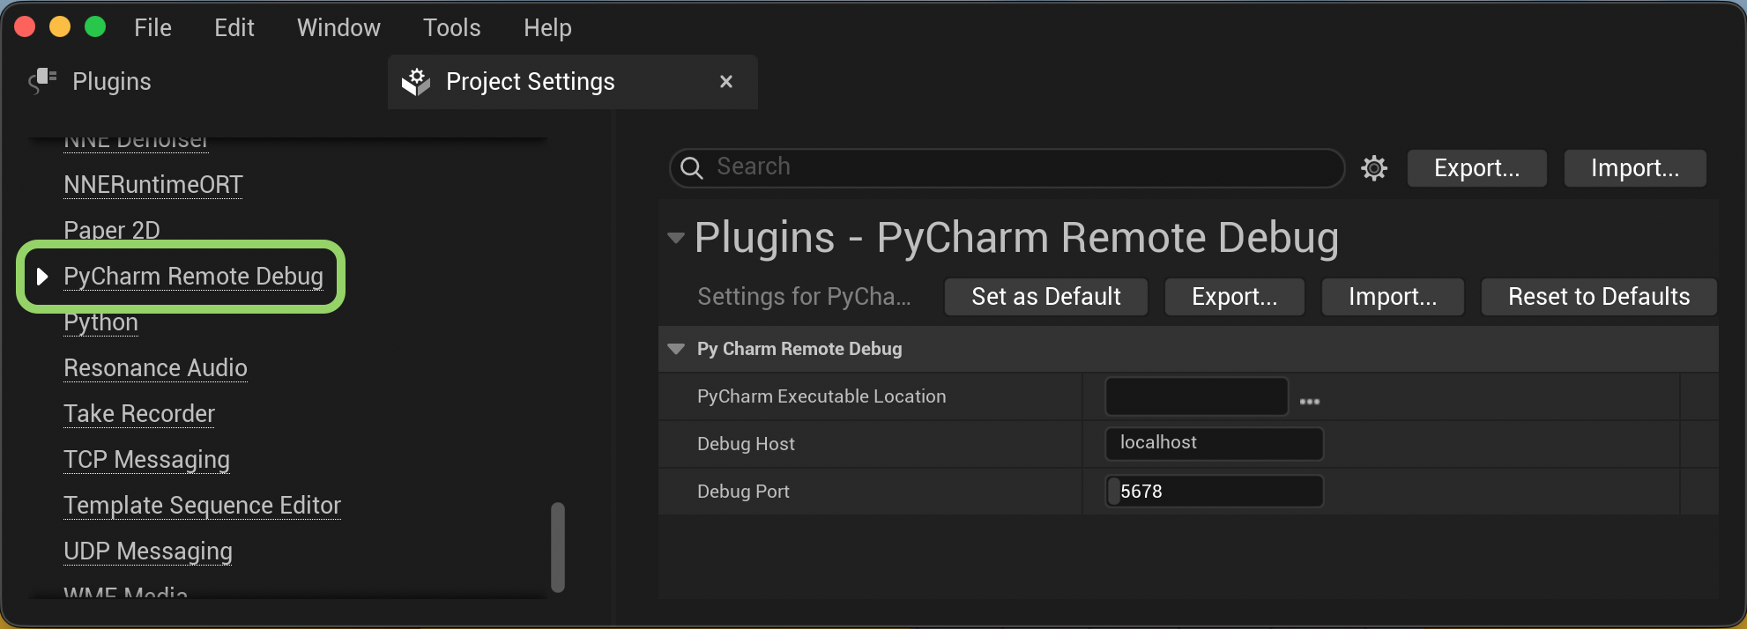Viewport: 1747px width, 629px height.
Task: Click the green macOS zoom button
Action: point(95,26)
